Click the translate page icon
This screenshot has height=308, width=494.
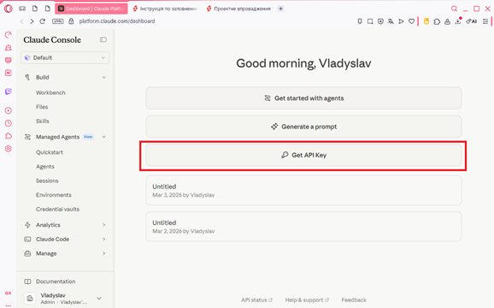391,21
